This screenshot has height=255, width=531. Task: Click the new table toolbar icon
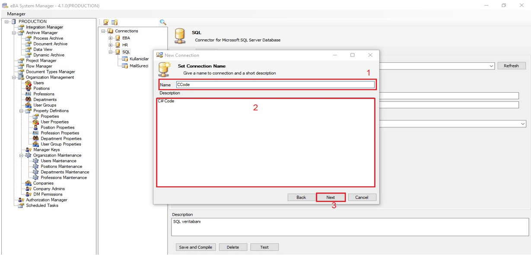(x=114, y=22)
